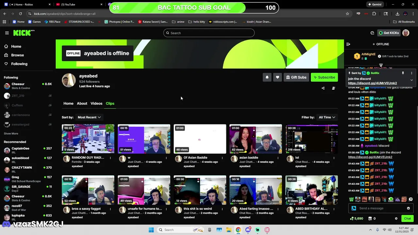The image size is (418, 235).
Task: Click the ayeabed profile avatar
Action: (x=69, y=81)
